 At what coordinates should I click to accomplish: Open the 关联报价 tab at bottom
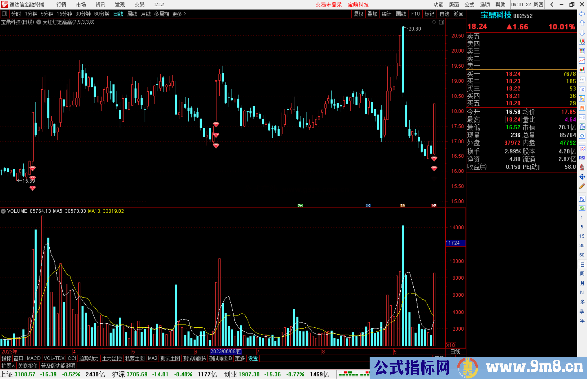(28, 366)
